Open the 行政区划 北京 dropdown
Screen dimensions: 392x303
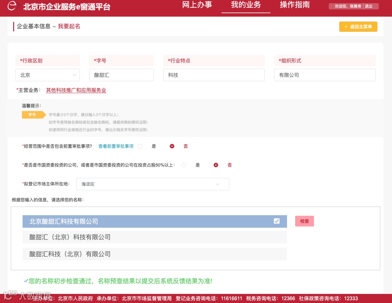[47, 75]
